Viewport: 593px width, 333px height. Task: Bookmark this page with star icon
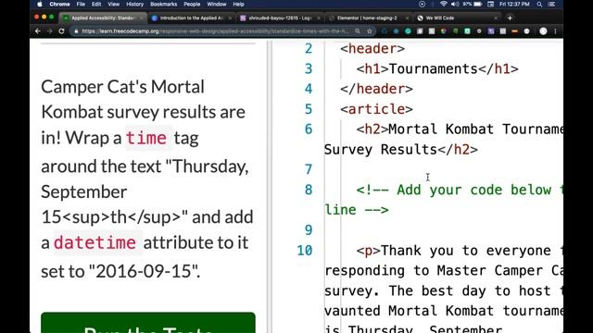pos(370,31)
